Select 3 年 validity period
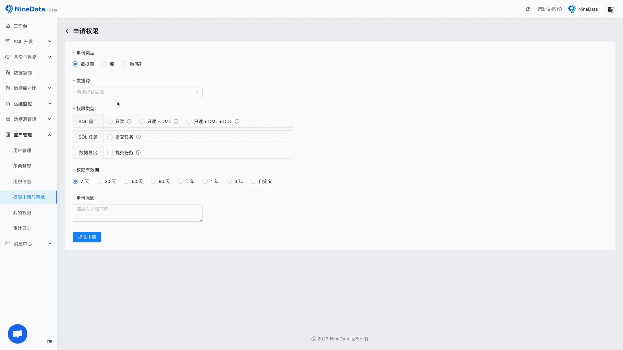This screenshot has width=623, height=350. (229, 181)
